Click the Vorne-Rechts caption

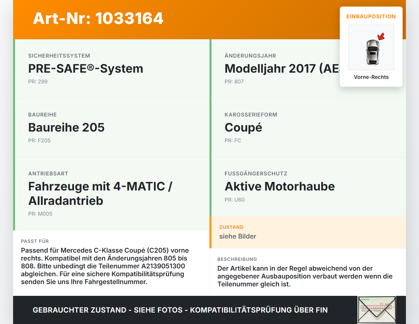point(371,77)
